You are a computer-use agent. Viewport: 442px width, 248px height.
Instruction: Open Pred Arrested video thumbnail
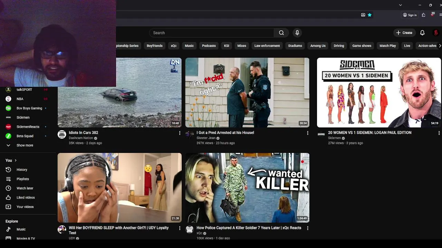247,93
